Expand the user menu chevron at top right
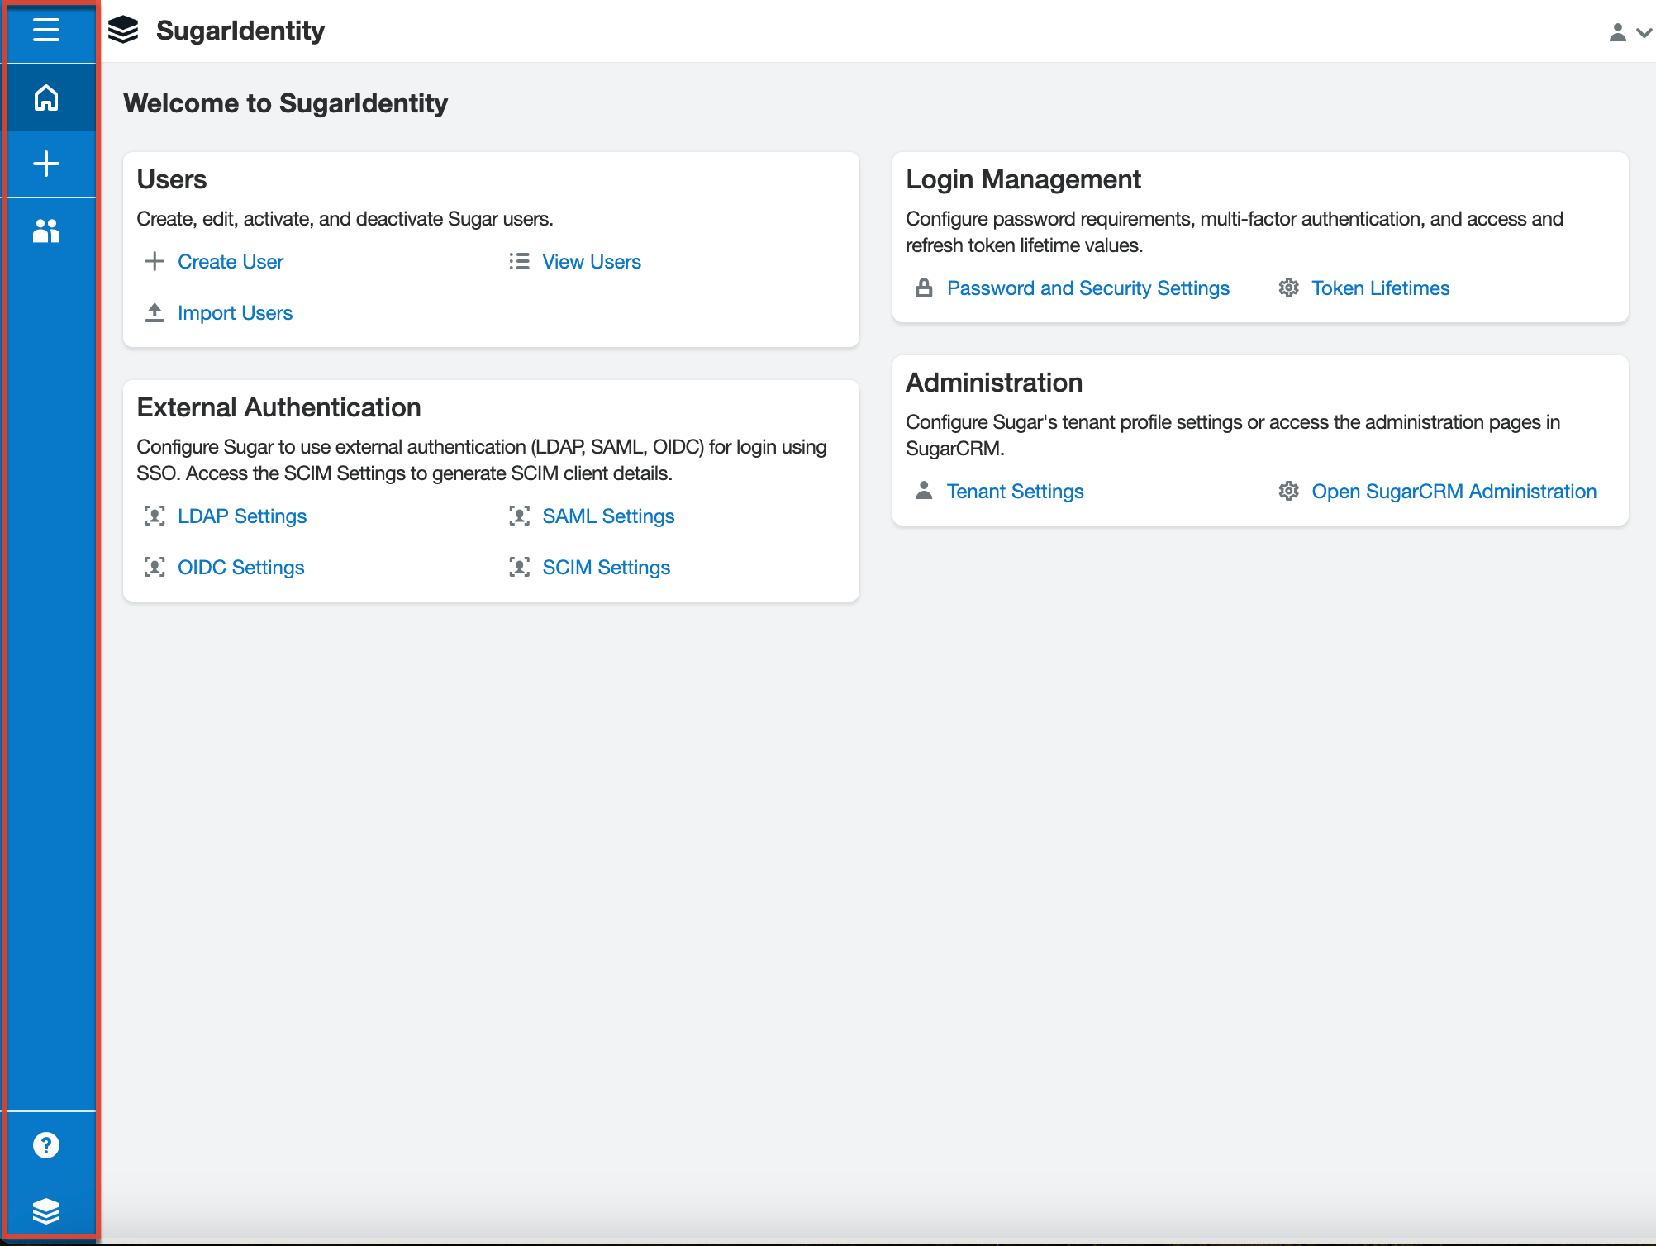1656x1246 pixels. click(1644, 33)
